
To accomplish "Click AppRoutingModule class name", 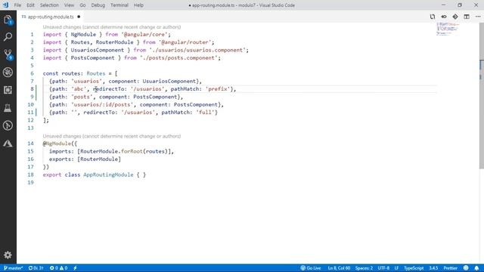I will (x=108, y=175).
